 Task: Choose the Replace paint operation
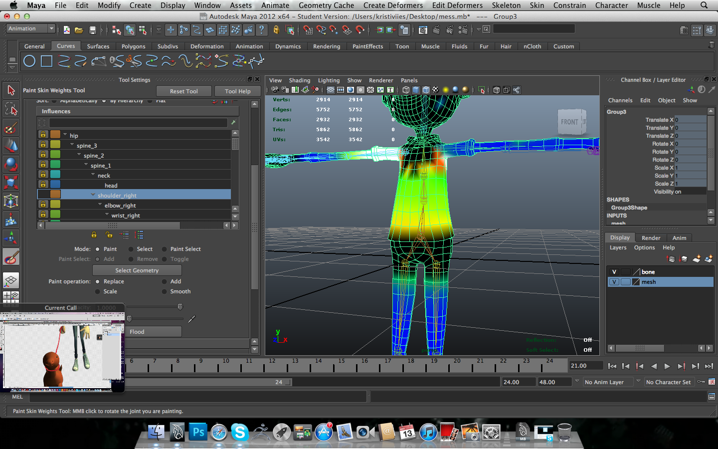pyautogui.click(x=98, y=281)
